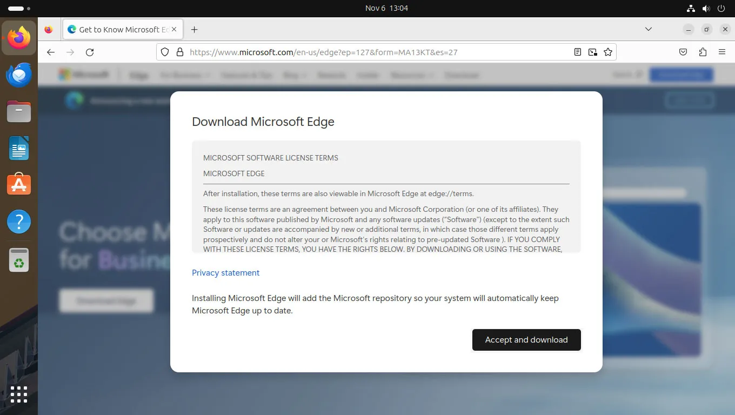Open Reader View for the current page
Image resolution: width=735 pixels, height=415 pixels.
577,52
